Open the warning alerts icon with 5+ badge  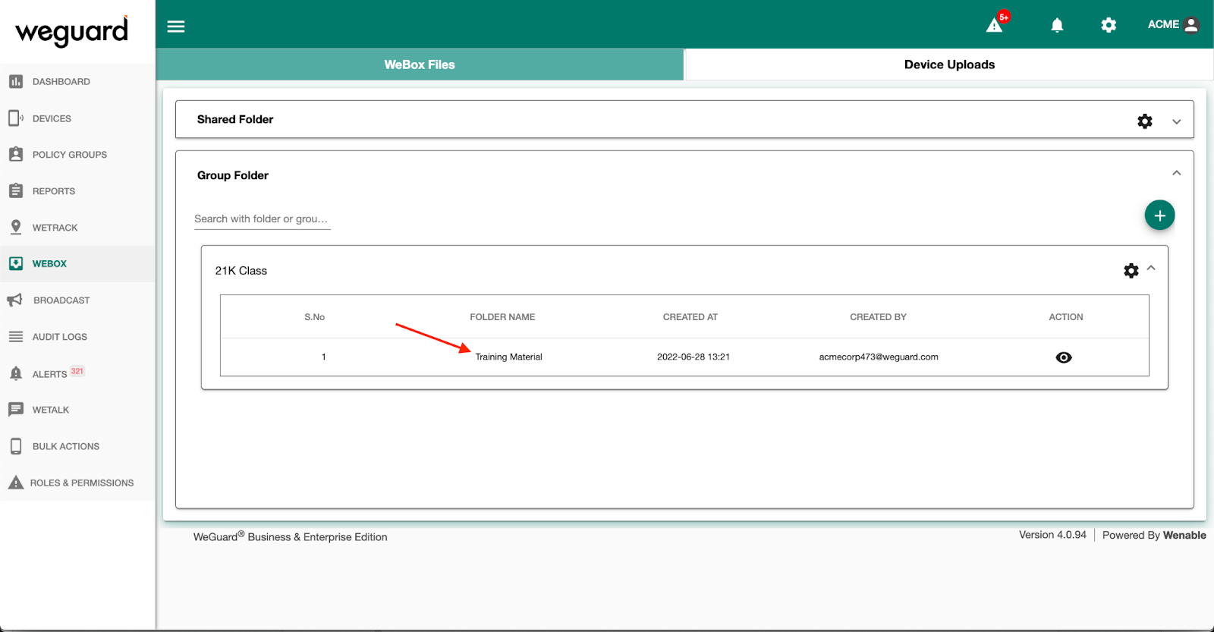996,24
